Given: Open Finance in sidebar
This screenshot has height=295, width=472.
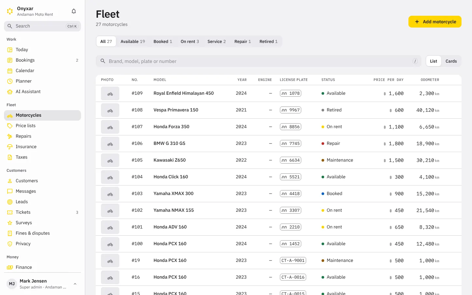Looking at the screenshot, I should 42,267.
